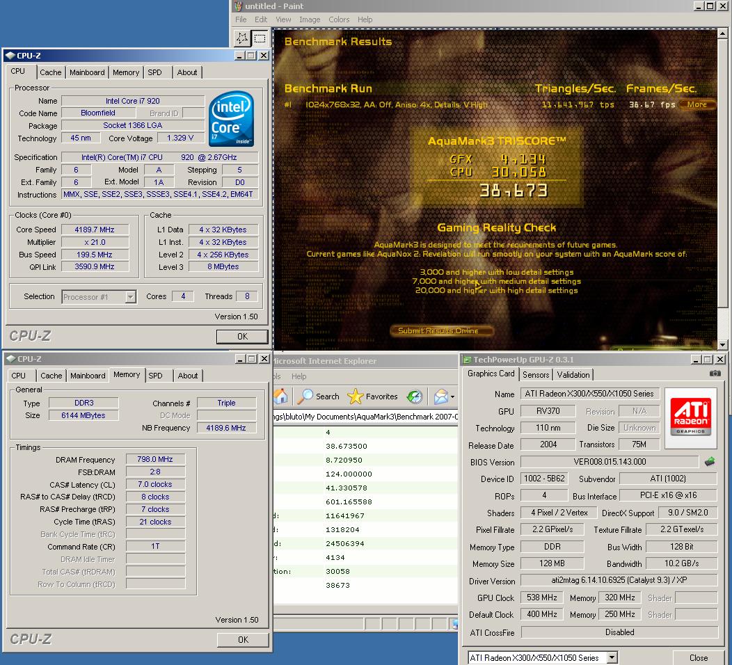Open the Help menu in Paint
732x665 pixels.
pyautogui.click(x=365, y=19)
